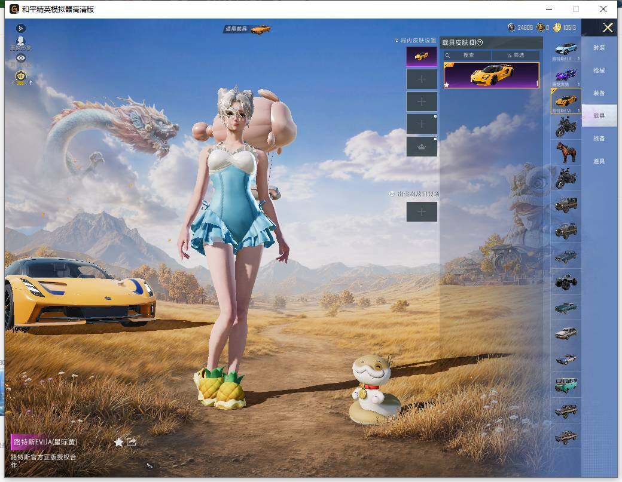Switch to the 载具 vehicles tab
This screenshot has height=482, width=622.
(599, 116)
